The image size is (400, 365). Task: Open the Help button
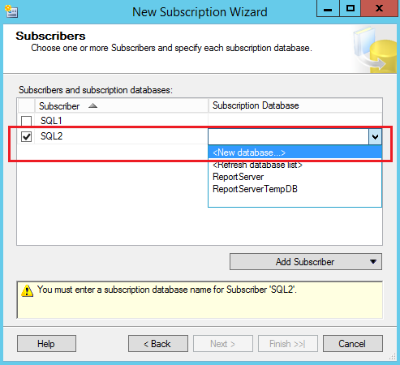pos(46,344)
